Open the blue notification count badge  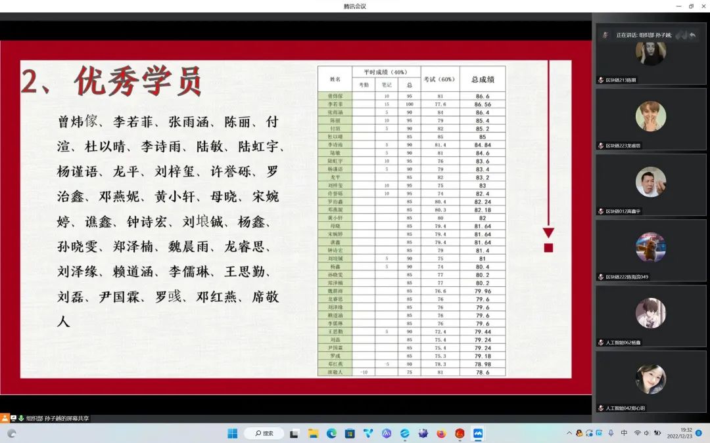coord(698,433)
